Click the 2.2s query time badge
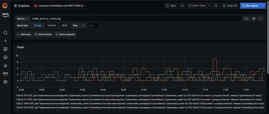This screenshot has width=269, height=114. tap(246, 19)
